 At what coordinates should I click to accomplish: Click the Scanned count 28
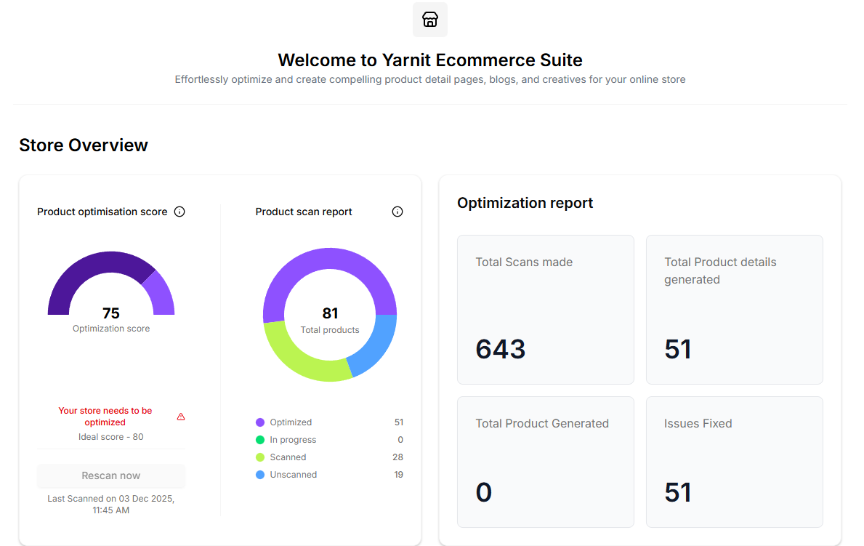[x=397, y=457]
